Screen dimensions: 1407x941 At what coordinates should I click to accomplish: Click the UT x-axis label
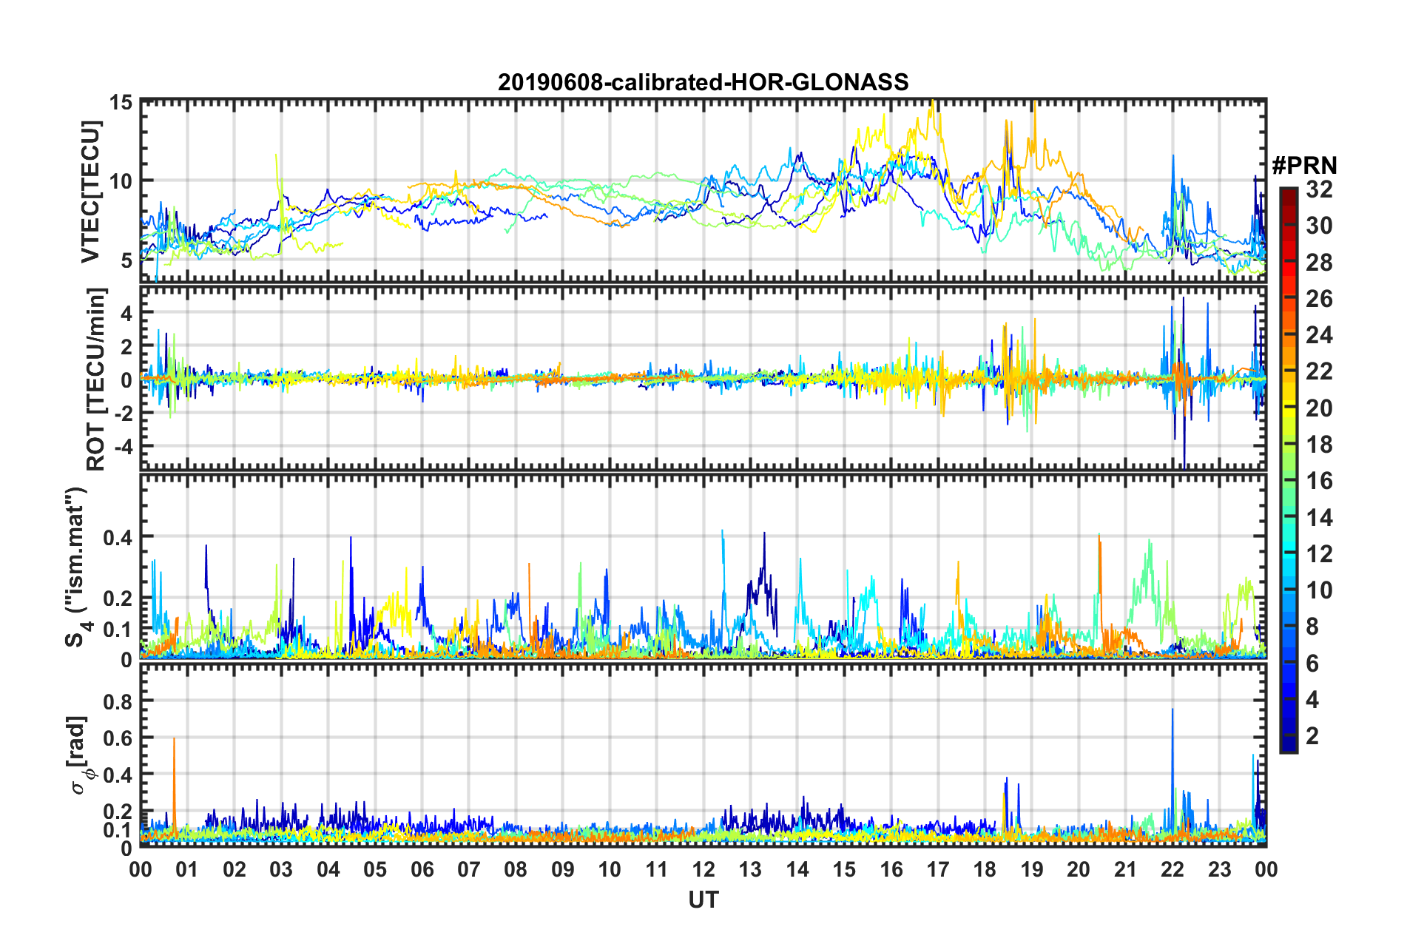click(703, 900)
